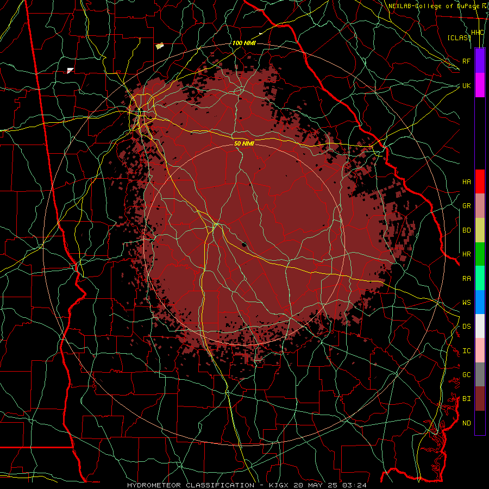
Task: Click the UK magenta legend swatch
Action: coord(480,85)
